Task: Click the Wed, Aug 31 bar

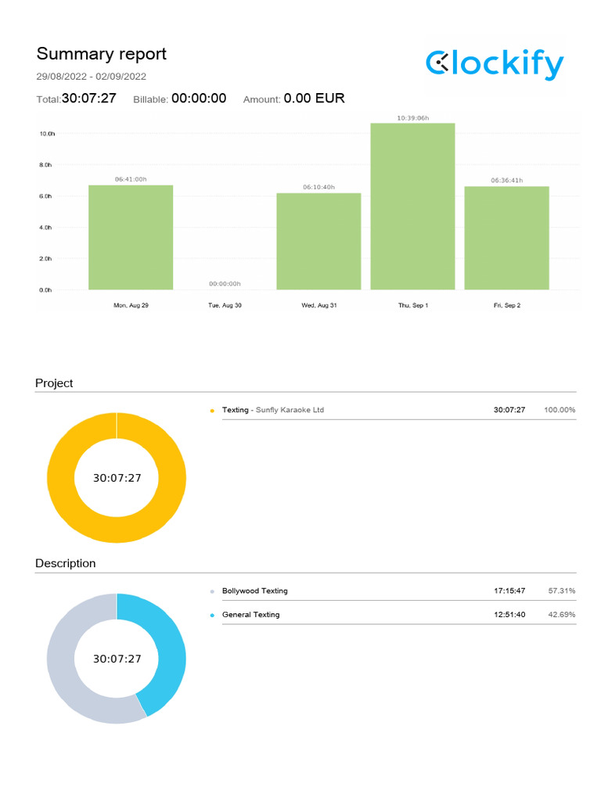Action: [x=319, y=241]
